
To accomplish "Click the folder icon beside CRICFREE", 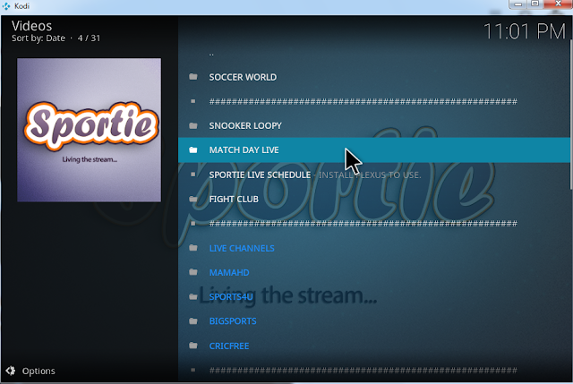I will (193, 346).
